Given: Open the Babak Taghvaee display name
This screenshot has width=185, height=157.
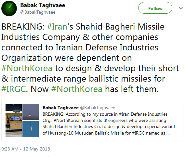Looking at the screenshot, I should [x=43, y=5].
